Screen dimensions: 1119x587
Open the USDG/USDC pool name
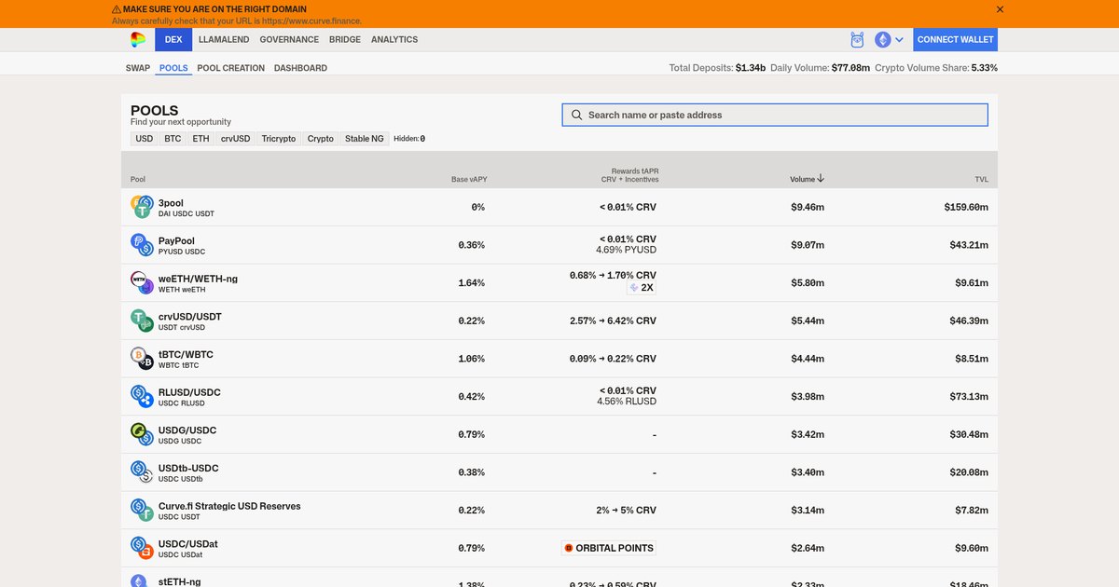click(187, 430)
